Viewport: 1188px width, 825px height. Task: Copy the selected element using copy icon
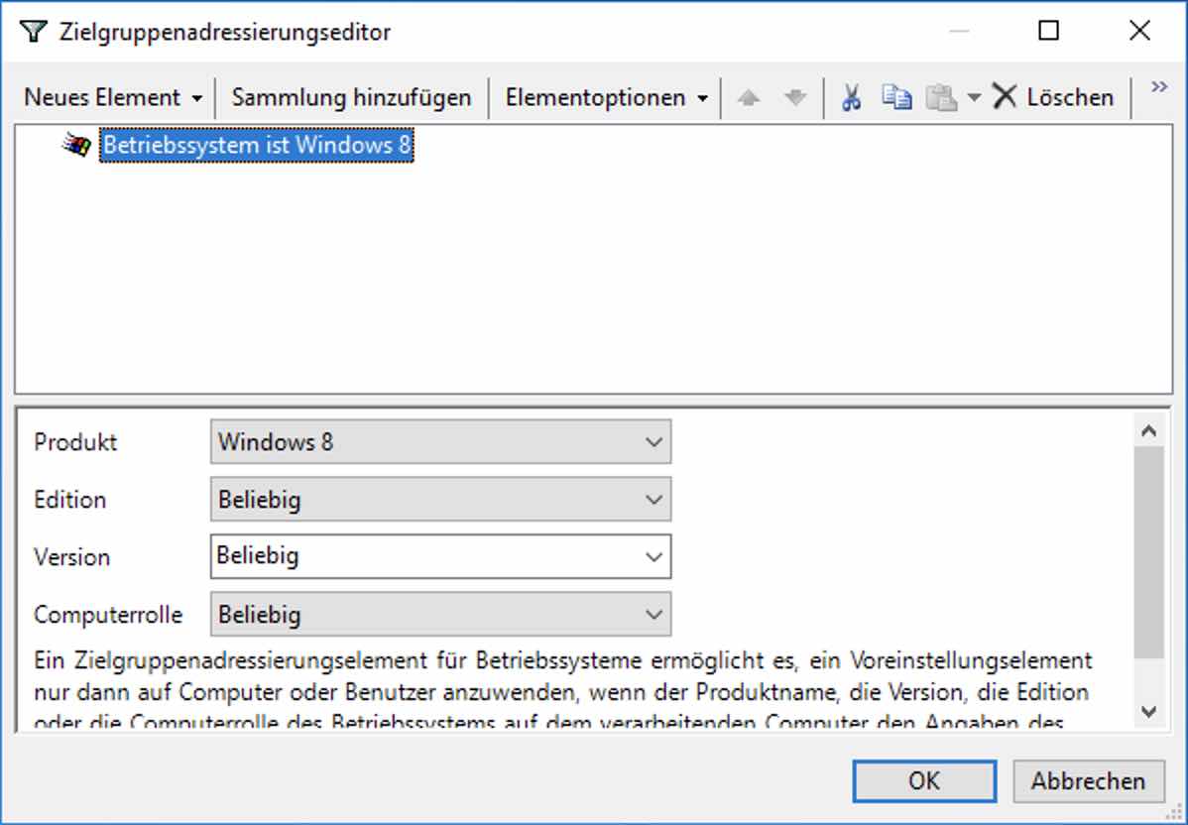[x=897, y=98]
